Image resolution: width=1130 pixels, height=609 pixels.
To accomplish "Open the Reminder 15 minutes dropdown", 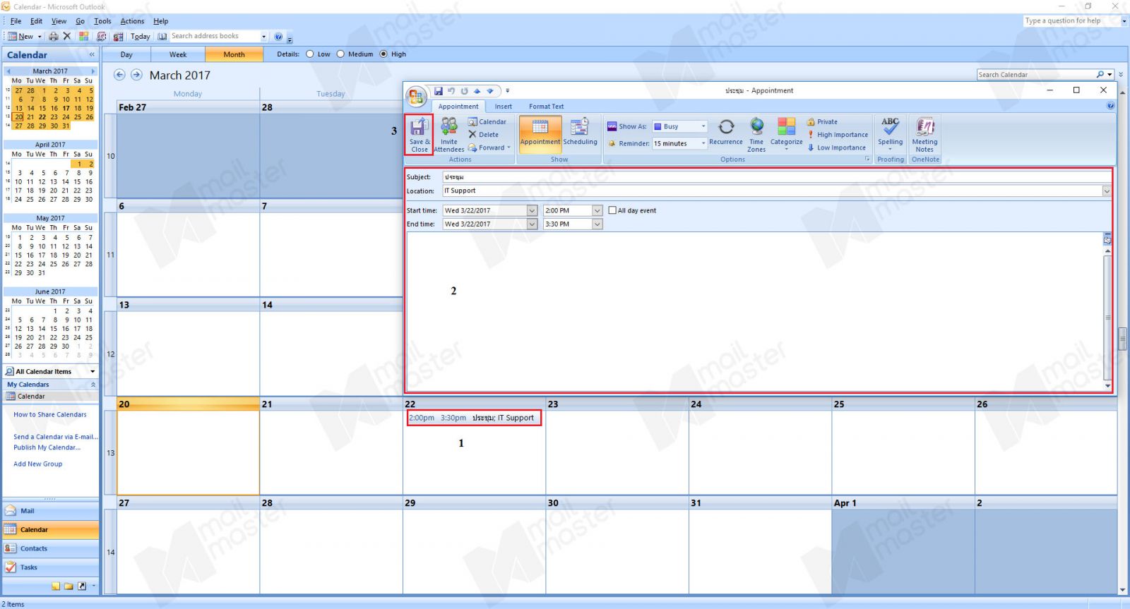I will click(703, 143).
